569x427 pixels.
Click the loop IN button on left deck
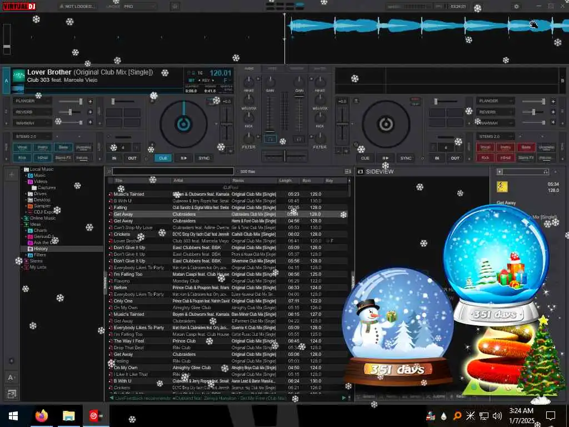pyautogui.click(x=114, y=158)
